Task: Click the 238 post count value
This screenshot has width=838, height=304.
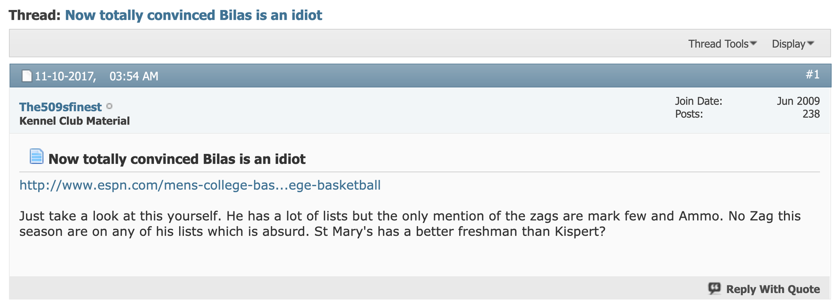Action: [811, 114]
